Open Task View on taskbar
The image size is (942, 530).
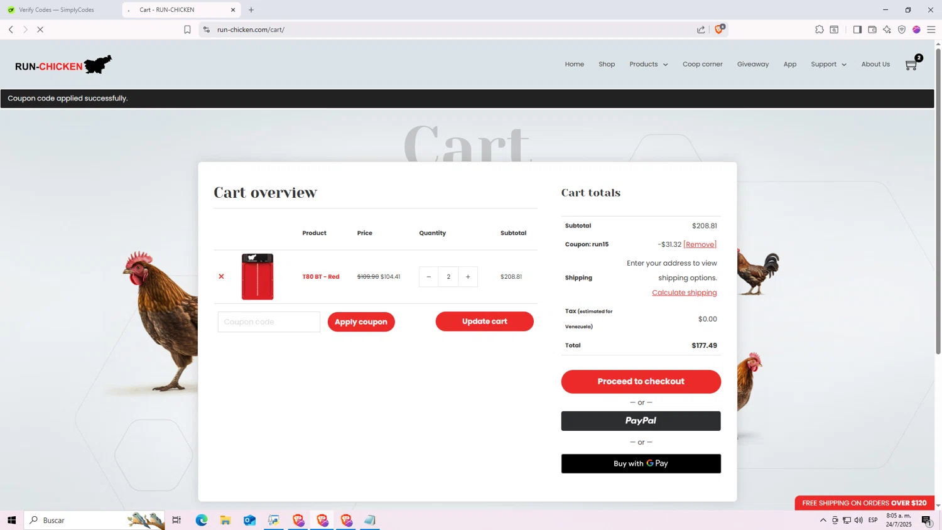click(176, 520)
